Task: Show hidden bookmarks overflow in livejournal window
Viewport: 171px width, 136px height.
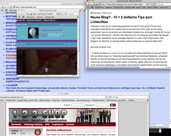Action: coord(78,17)
